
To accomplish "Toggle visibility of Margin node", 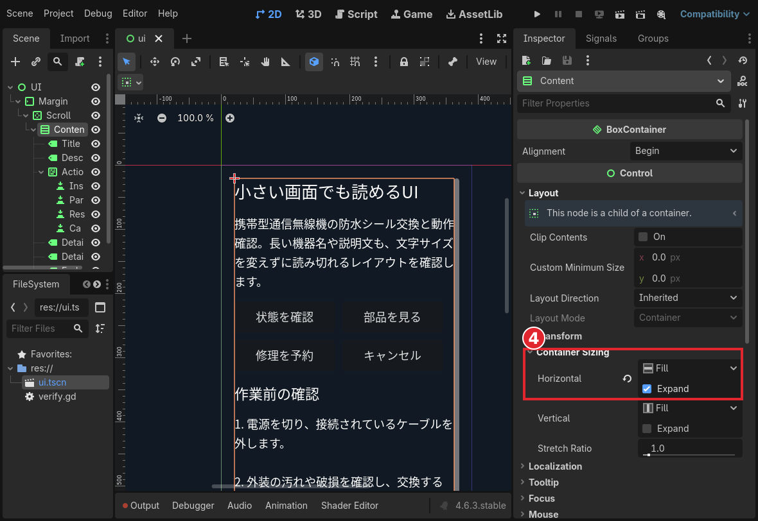I will [96, 101].
